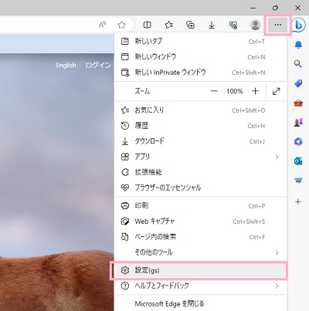Viewport: 309px width, 311px height.
Task: Add this page to favorites star
Action: tap(121, 25)
